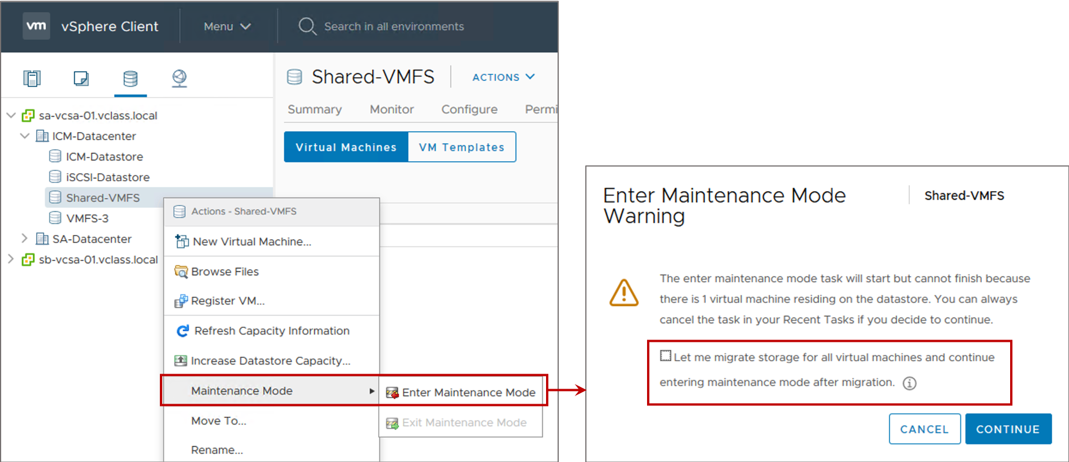Image resolution: width=1069 pixels, height=462 pixels.
Task: Open the VMs and Templates inventory icon
Action: pyautogui.click(x=81, y=78)
